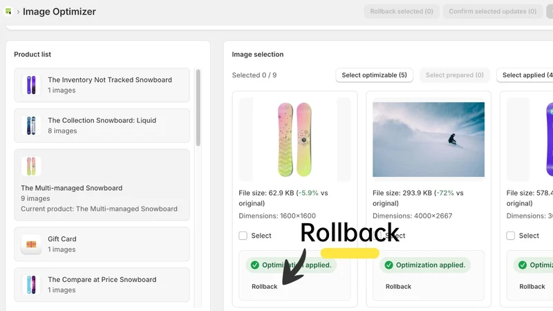Click the snowy mountain snowboarder image

pyautogui.click(x=429, y=140)
